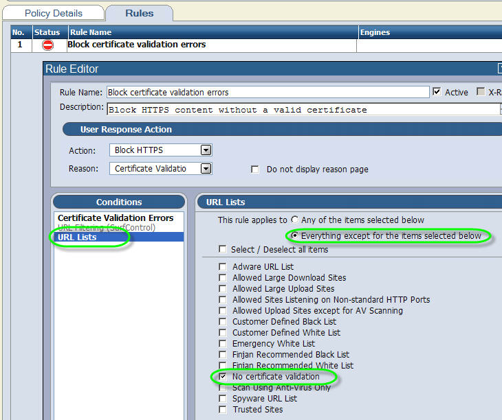502x420 pixels.
Task: Expand the Reason dropdown for Certificate Validation
Action: [205, 168]
